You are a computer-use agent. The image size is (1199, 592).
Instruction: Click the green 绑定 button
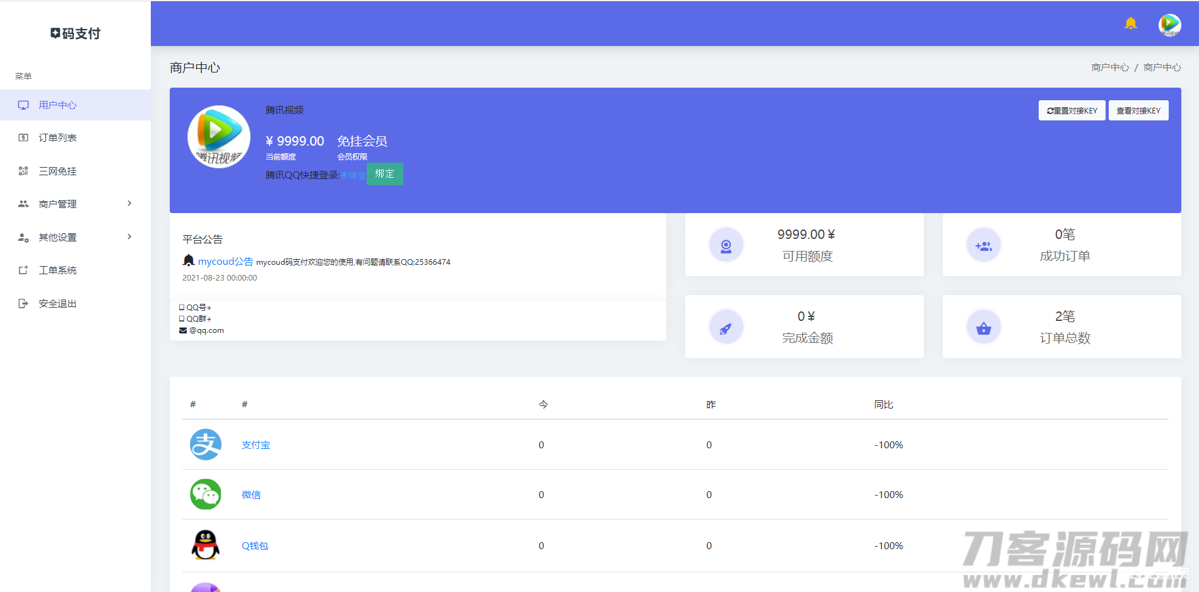pos(384,174)
